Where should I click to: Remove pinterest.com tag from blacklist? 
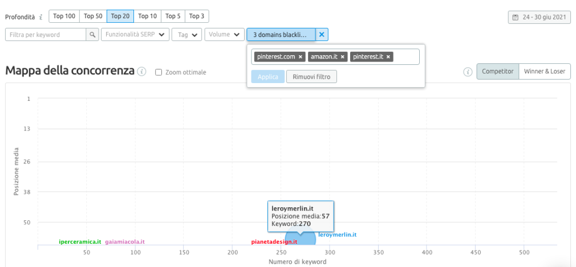[300, 57]
